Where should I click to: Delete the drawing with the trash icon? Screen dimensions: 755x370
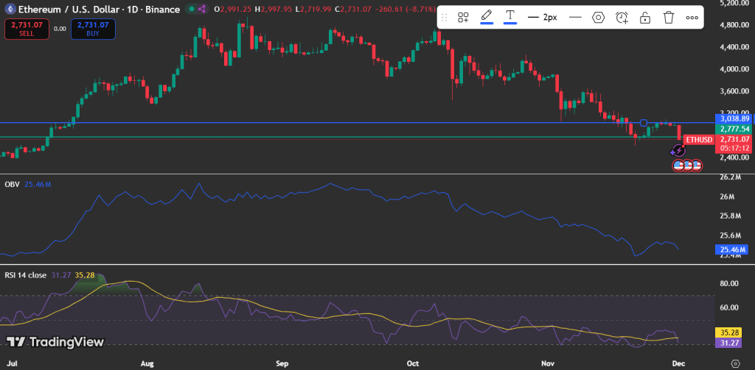tap(668, 18)
